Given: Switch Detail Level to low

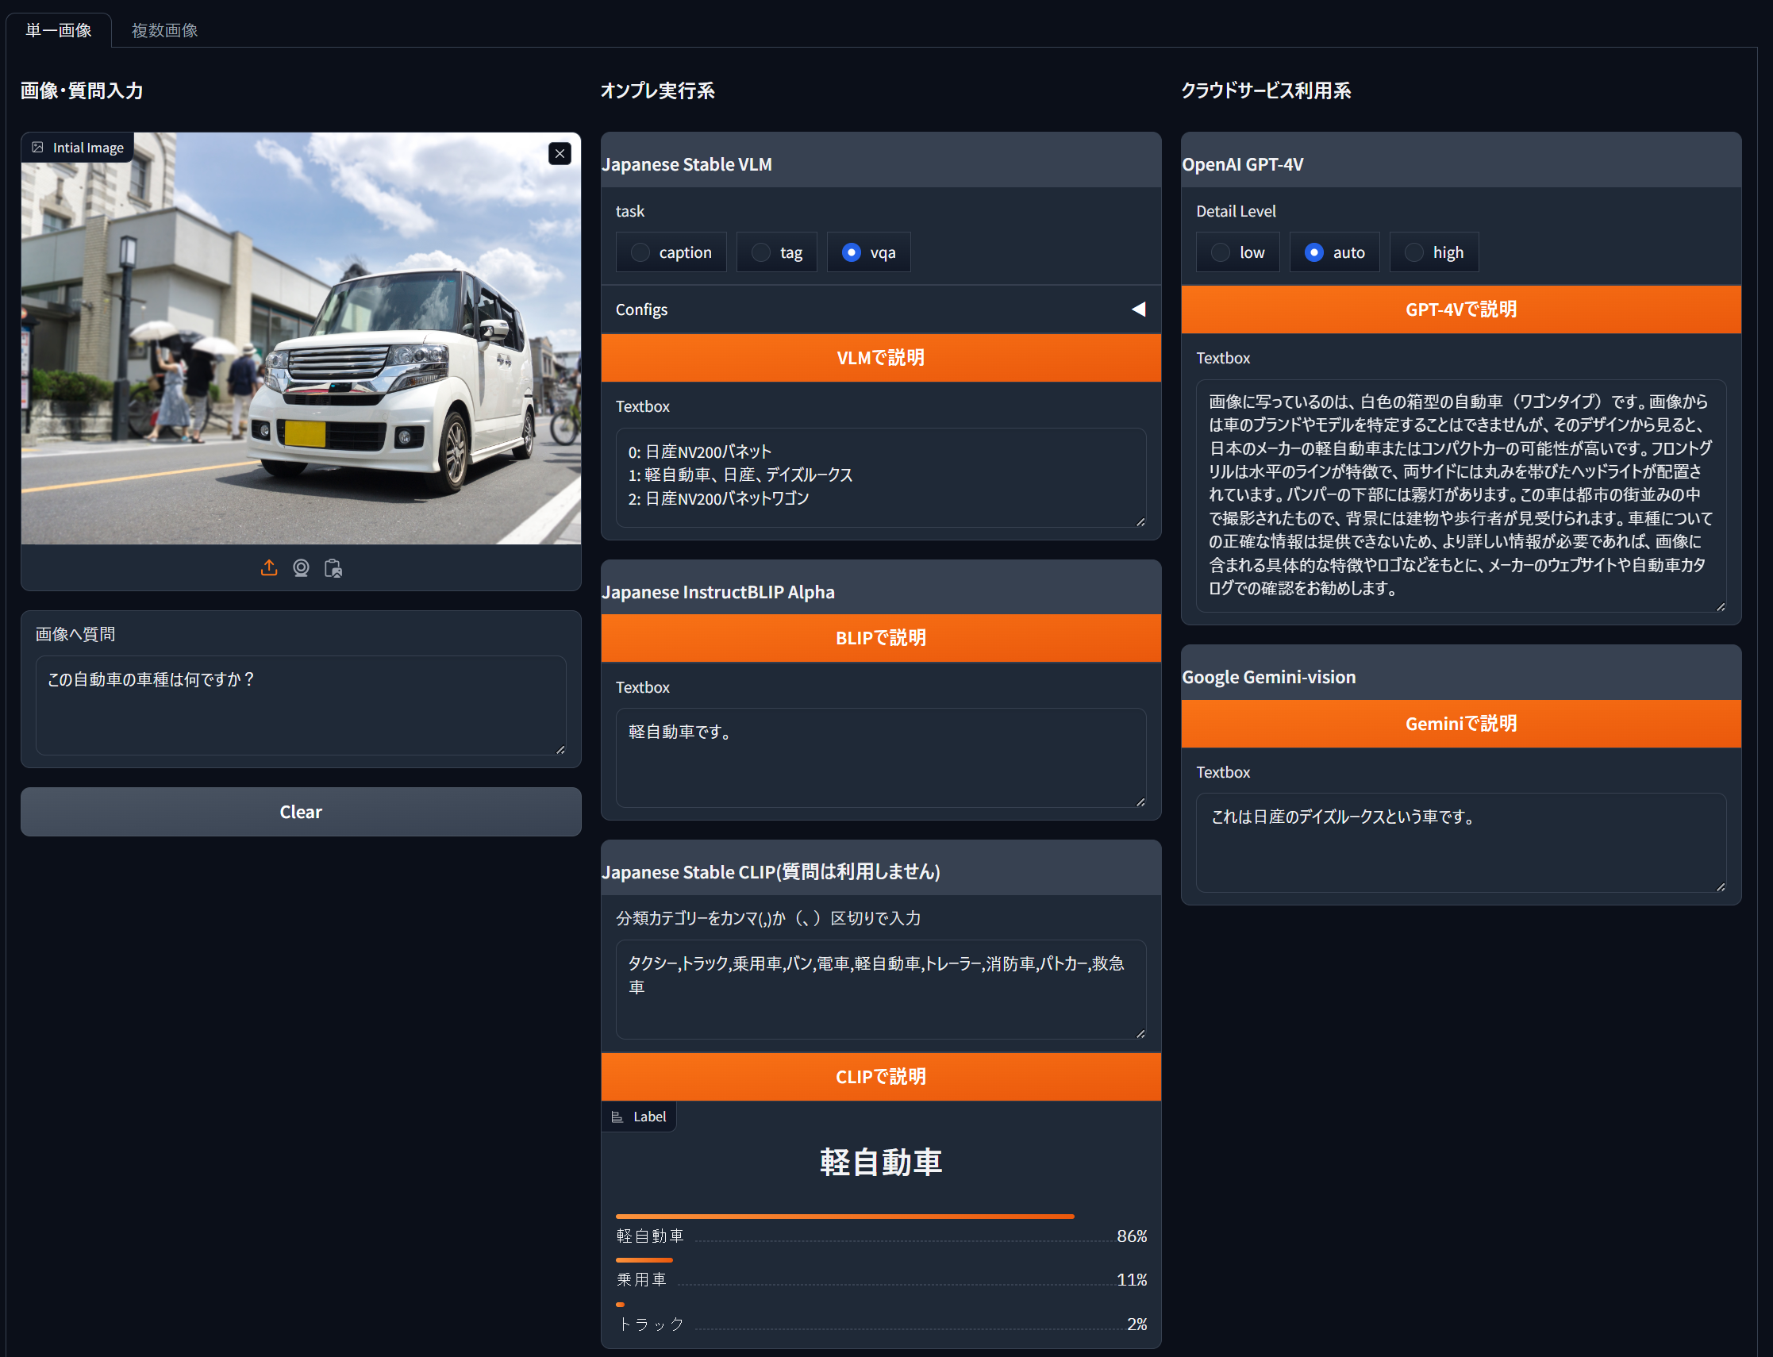Looking at the screenshot, I should tap(1220, 252).
